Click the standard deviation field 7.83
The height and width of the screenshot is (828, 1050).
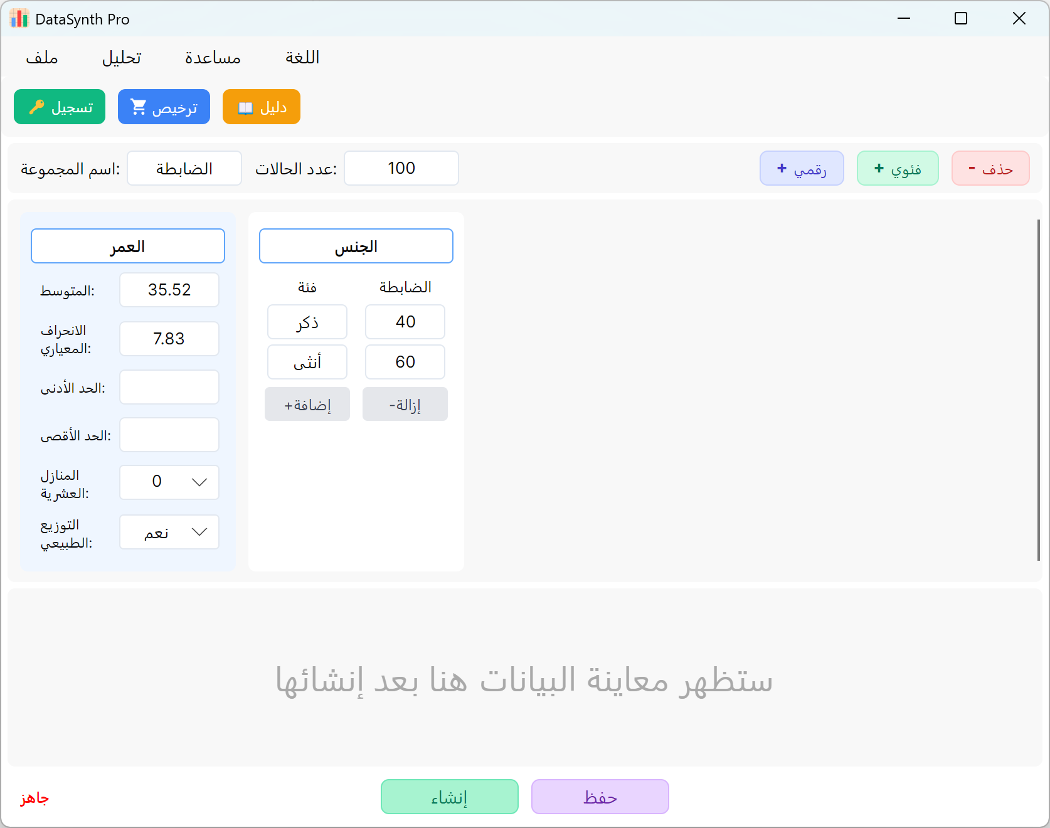[169, 339]
